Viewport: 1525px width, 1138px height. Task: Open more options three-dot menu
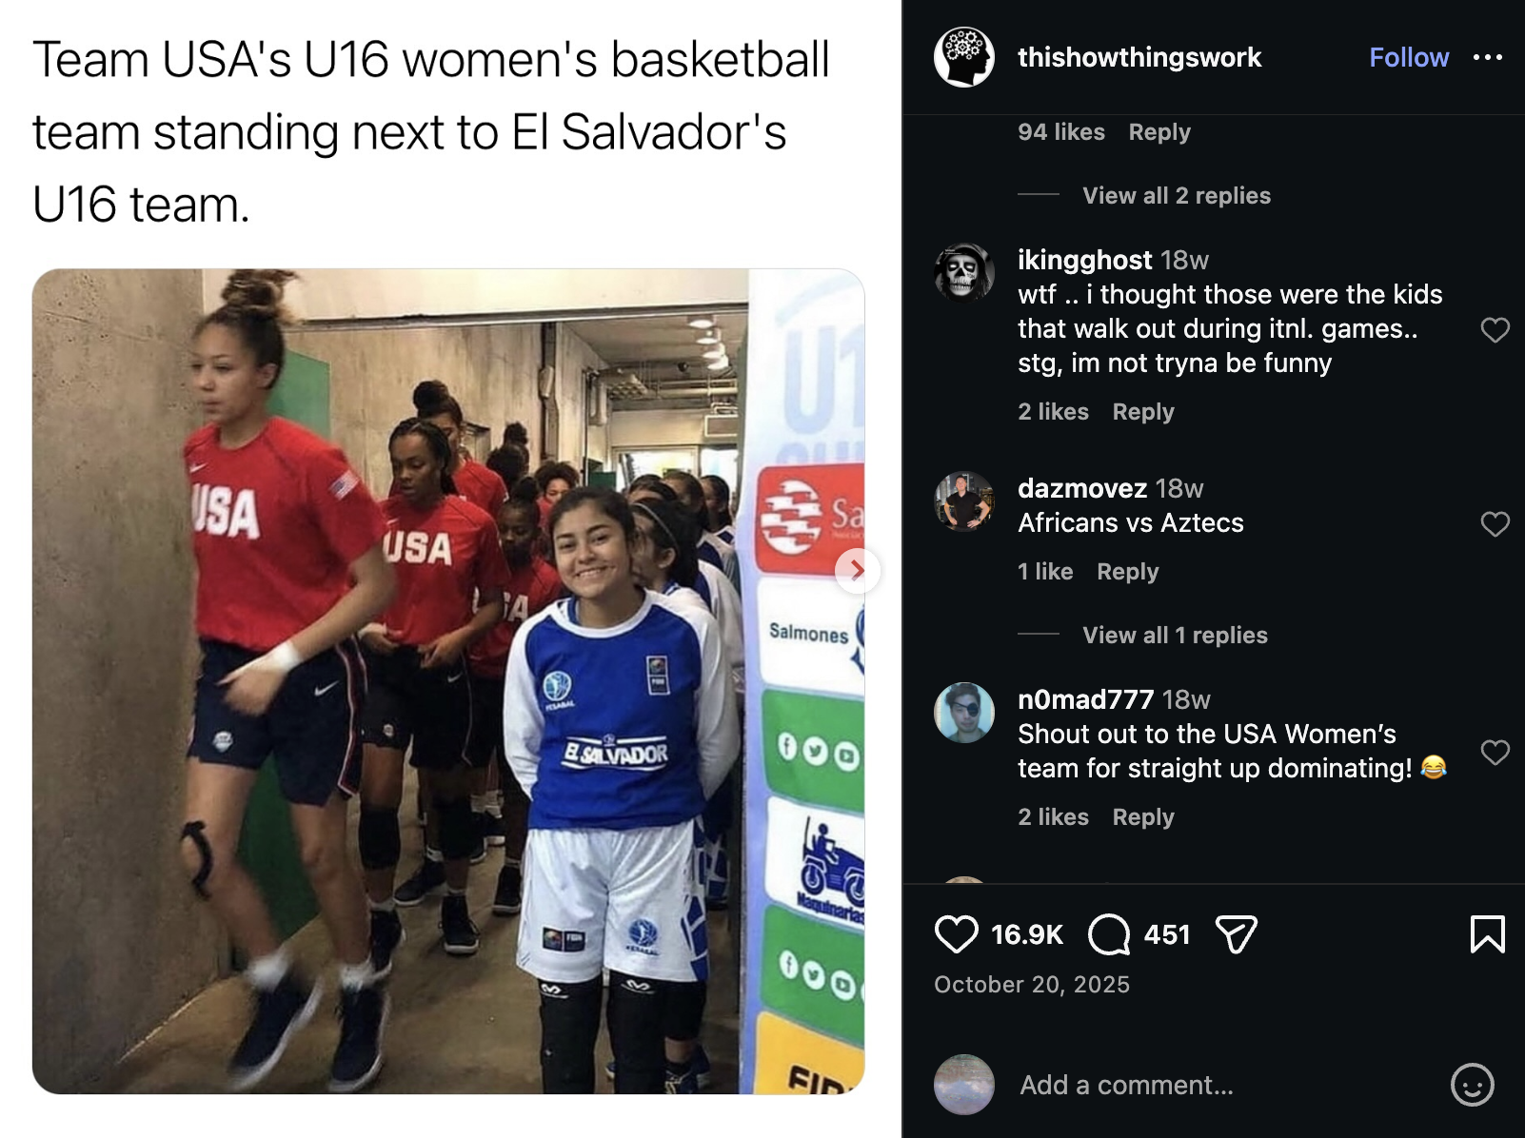click(x=1487, y=57)
